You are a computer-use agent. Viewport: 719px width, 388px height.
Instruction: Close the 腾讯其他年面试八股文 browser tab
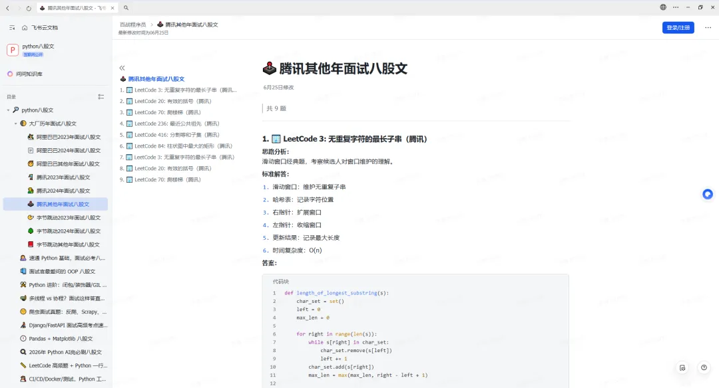[x=113, y=8]
